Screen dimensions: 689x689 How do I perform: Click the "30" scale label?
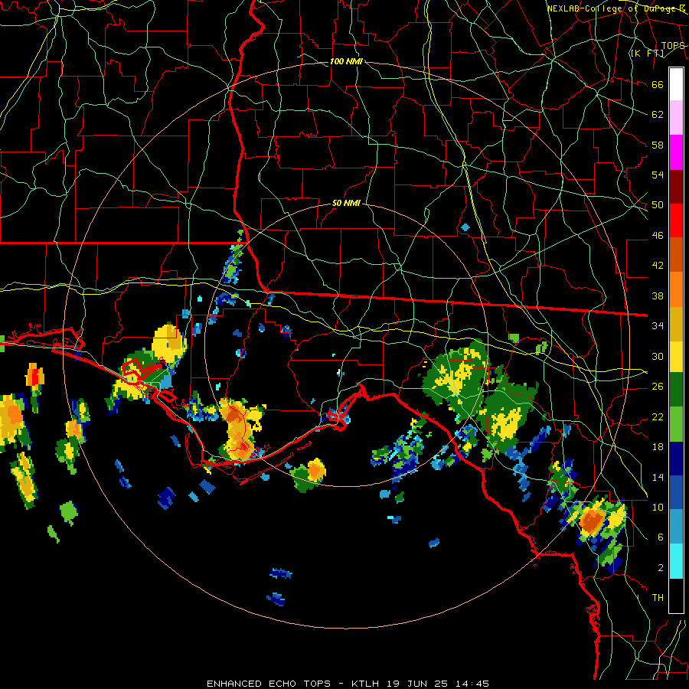(658, 356)
